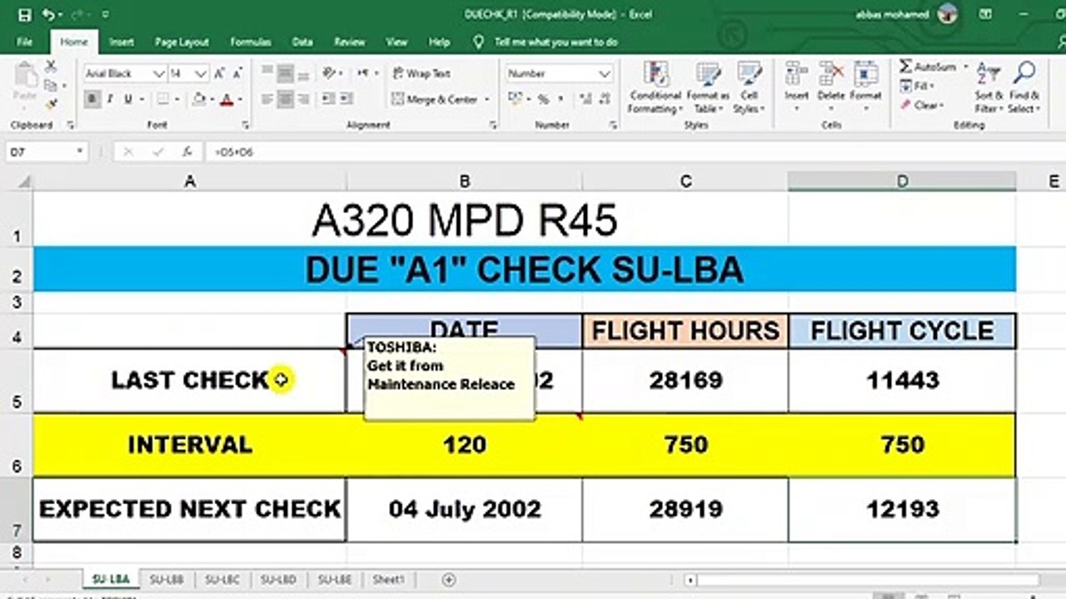Click the Decrease Indent icon

click(x=327, y=99)
